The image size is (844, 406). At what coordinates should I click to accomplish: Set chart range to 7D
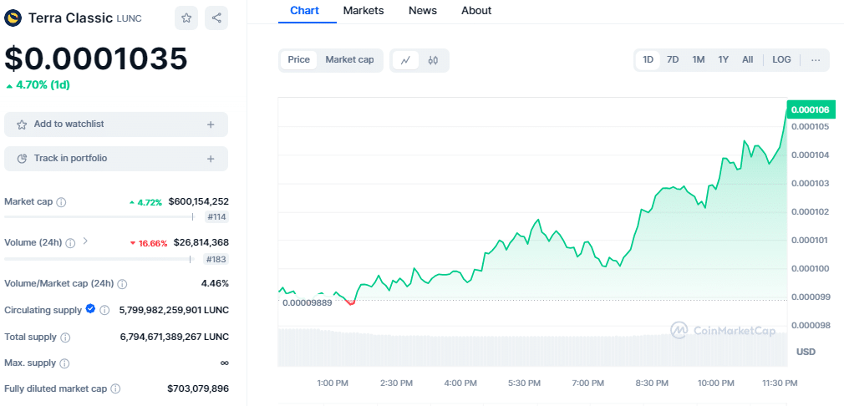(x=673, y=59)
